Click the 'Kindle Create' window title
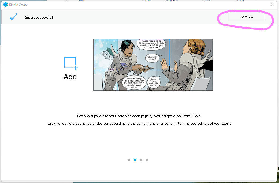The width and height of the screenshot is (279, 183). [x=18, y=5]
